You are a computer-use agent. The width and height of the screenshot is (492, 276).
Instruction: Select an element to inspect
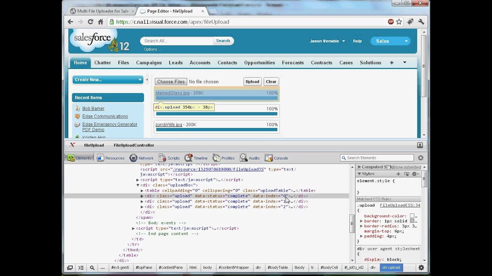92,268
